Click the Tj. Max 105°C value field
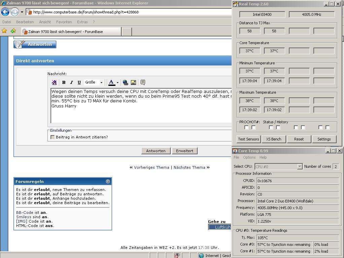The image size is (344, 258). pyautogui.click(x=298, y=237)
